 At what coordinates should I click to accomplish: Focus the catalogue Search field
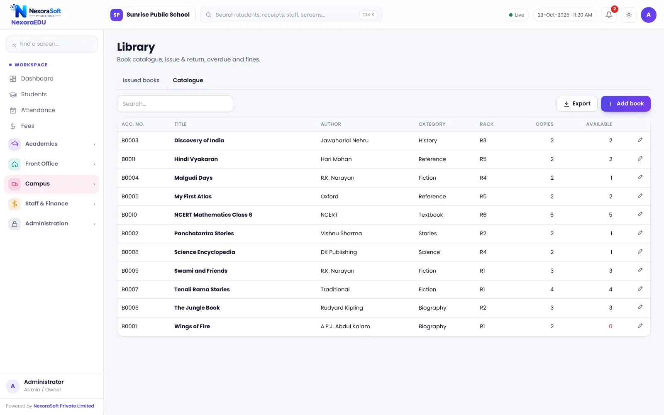pyautogui.click(x=175, y=104)
